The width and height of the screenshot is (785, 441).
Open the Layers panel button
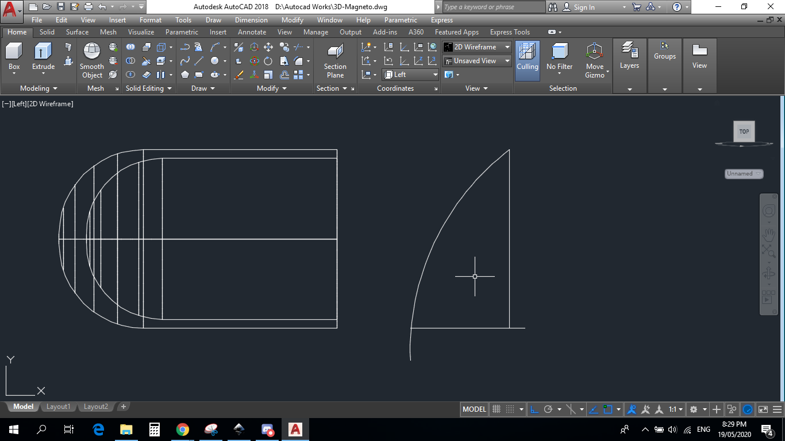tap(629, 65)
